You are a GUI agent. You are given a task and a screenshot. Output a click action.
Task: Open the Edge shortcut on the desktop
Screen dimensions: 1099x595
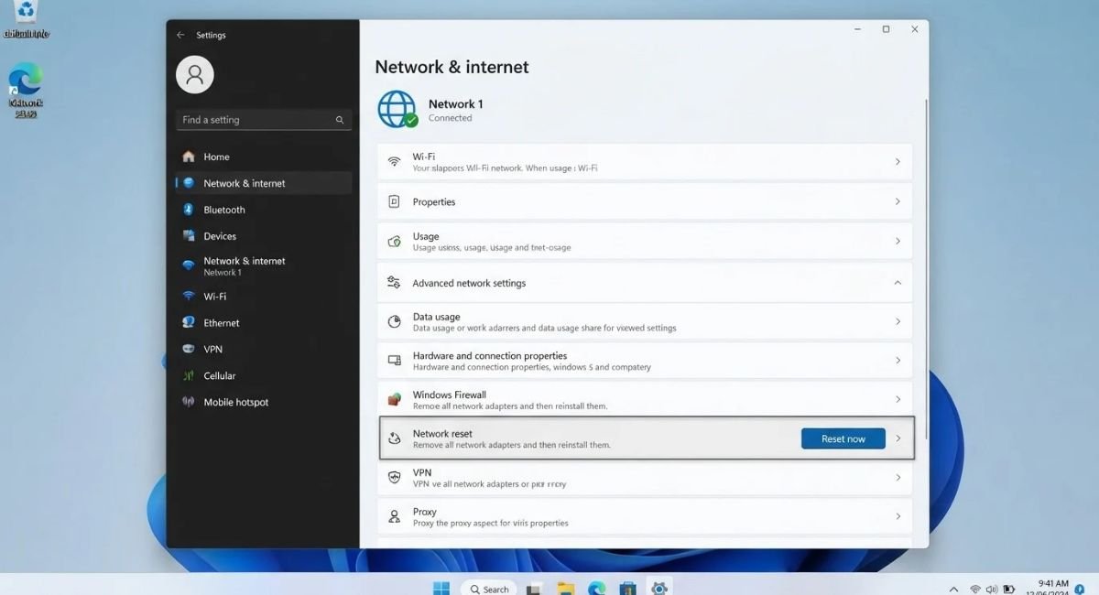click(26, 90)
